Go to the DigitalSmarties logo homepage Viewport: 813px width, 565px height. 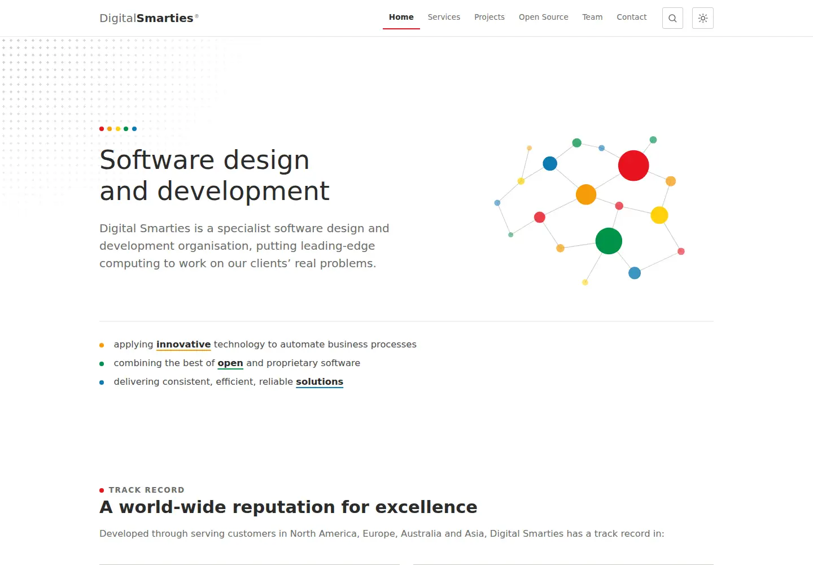click(149, 18)
